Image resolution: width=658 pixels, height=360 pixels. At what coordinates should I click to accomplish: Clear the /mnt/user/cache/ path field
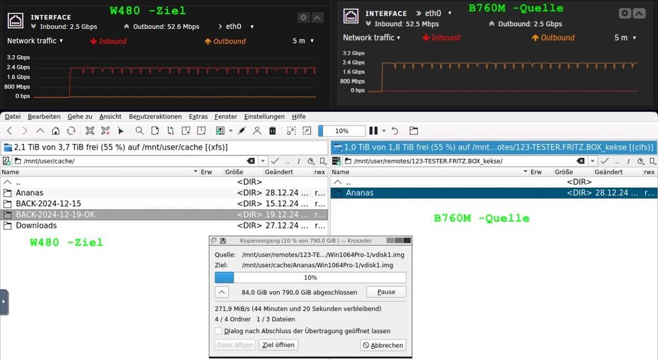click(251, 161)
